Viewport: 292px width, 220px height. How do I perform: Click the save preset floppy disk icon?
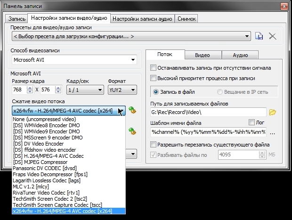coord(259,36)
